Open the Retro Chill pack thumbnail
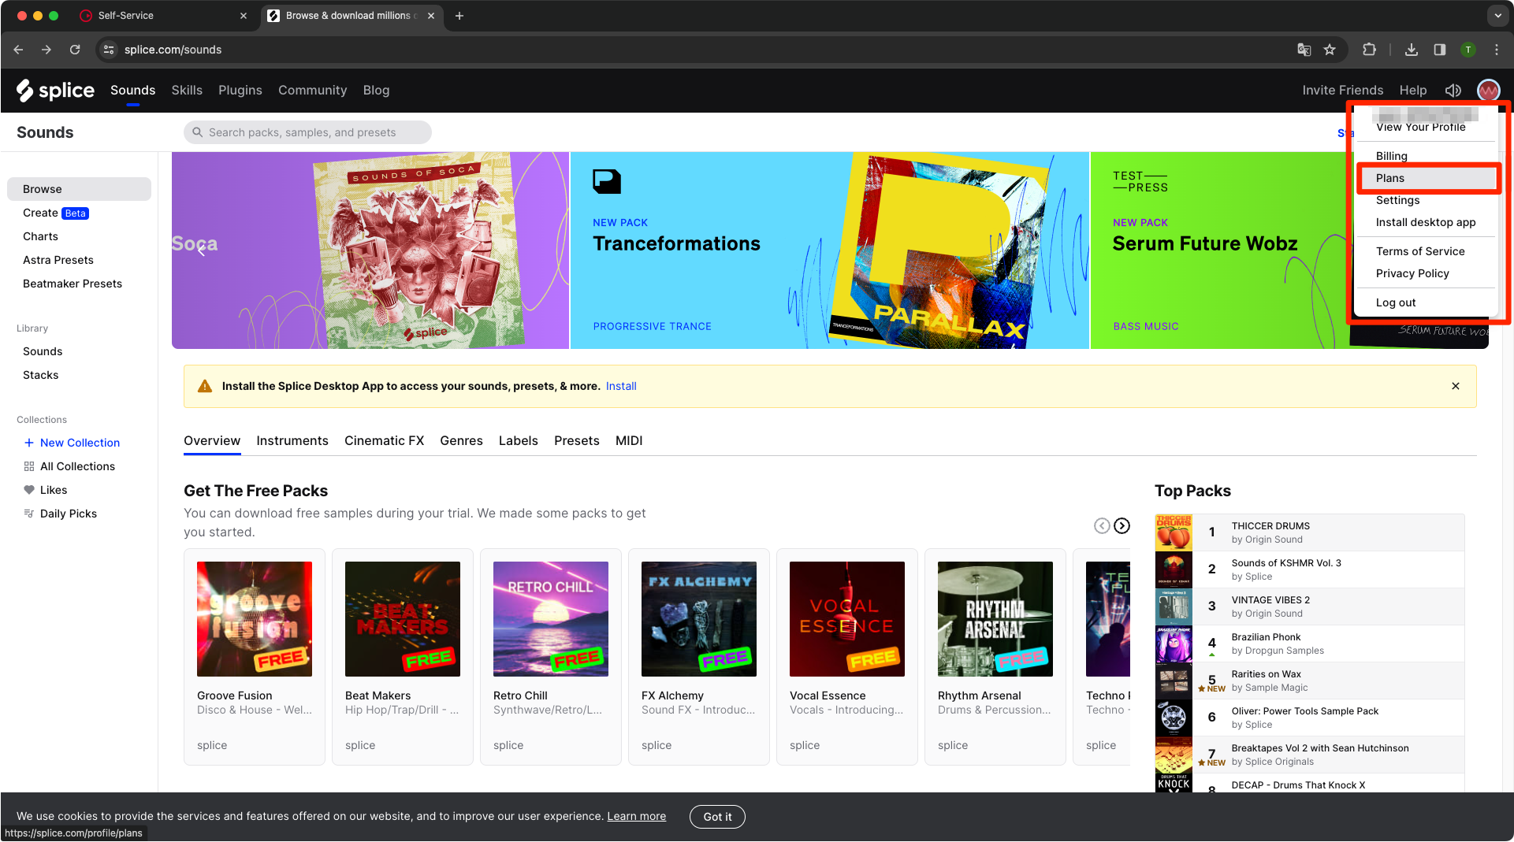 pyautogui.click(x=551, y=619)
